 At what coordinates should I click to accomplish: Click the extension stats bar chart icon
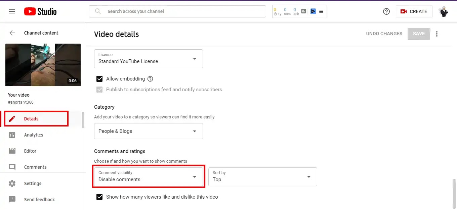tap(304, 11)
